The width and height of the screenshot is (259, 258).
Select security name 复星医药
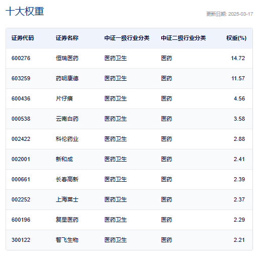(67, 220)
